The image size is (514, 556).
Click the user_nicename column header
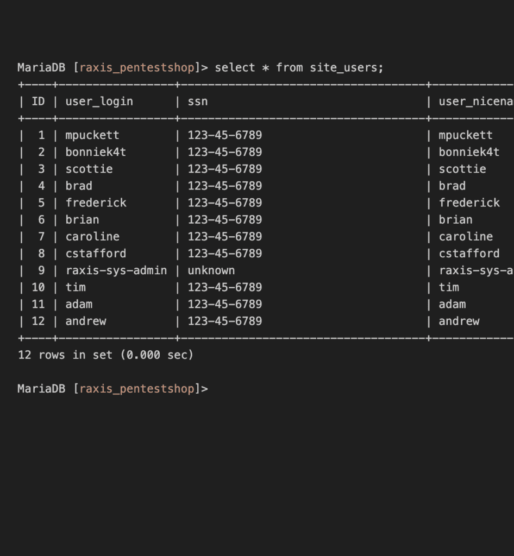coord(476,102)
